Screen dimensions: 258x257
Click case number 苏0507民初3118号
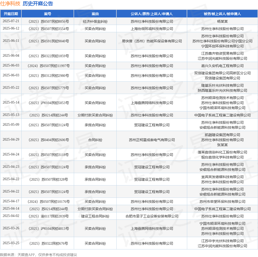49,155
